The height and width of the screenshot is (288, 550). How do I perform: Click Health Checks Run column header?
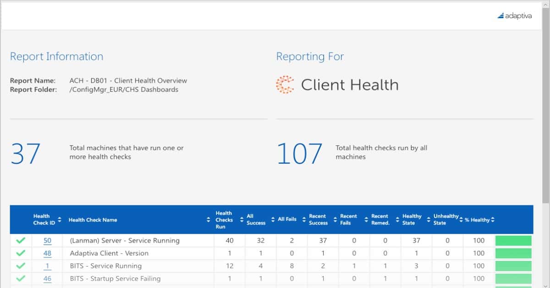point(224,220)
